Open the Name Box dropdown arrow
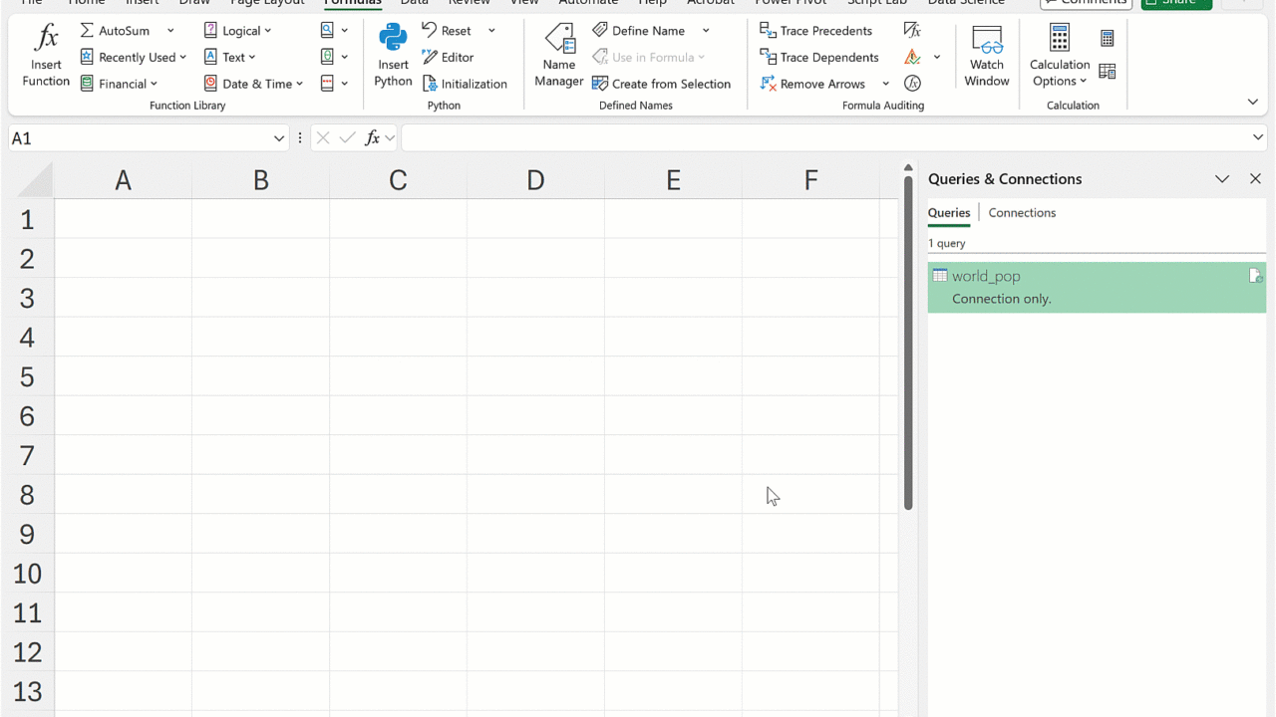The image size is (1276, 717). [x=279, y=138]
